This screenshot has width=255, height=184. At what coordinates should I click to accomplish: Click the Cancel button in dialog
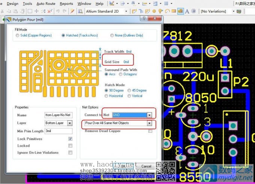point(146,166)
